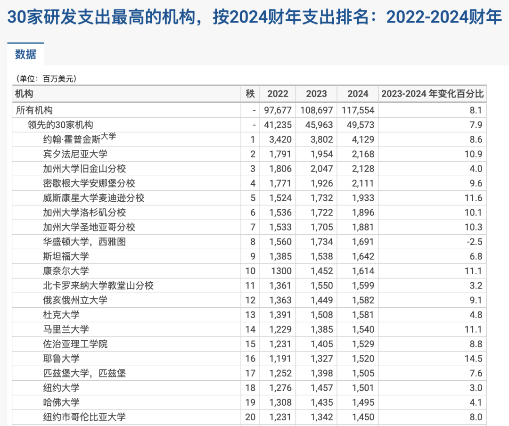Click the (单位：百万美元) unit note
Screen dimensions: 509x426
tap(45, 79)
